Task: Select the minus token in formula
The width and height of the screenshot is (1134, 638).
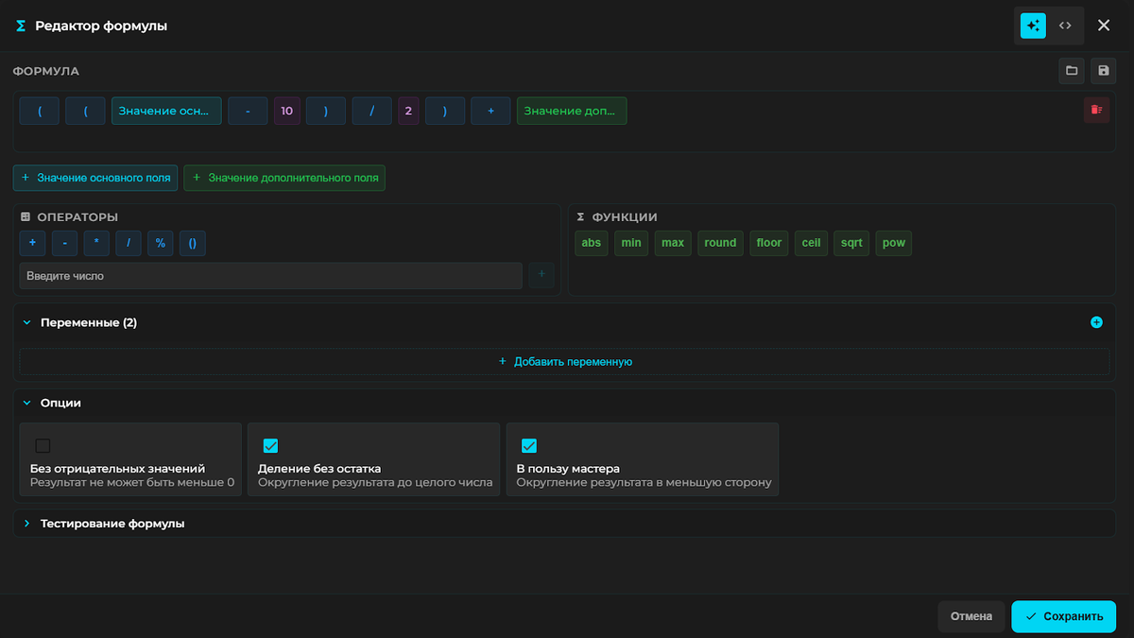Action: [248, 111]
